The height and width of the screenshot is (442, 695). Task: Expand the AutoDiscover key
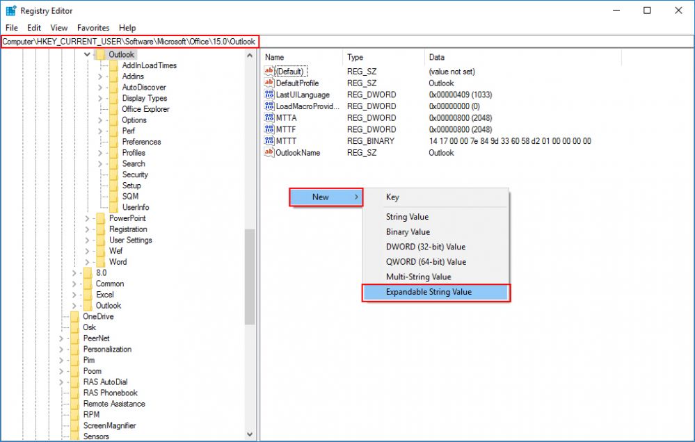100,88
